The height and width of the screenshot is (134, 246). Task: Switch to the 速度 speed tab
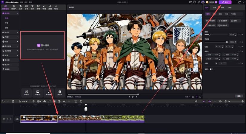214,8
